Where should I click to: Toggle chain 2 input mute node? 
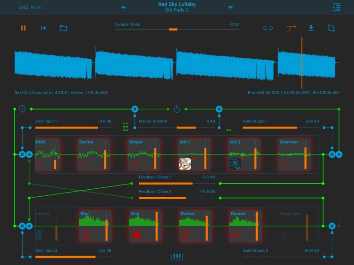point(22,226)
